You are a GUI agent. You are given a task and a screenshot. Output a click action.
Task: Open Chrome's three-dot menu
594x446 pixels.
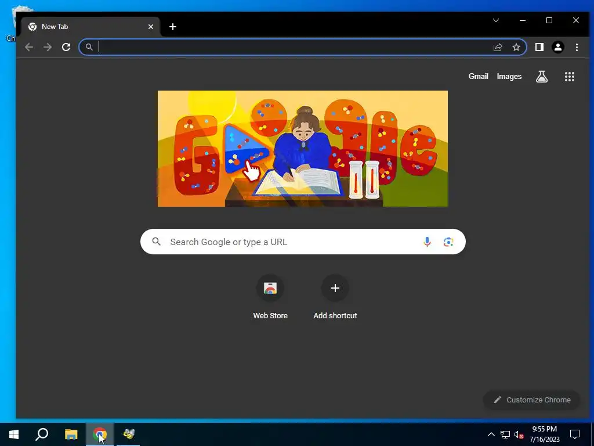point(577,47)
